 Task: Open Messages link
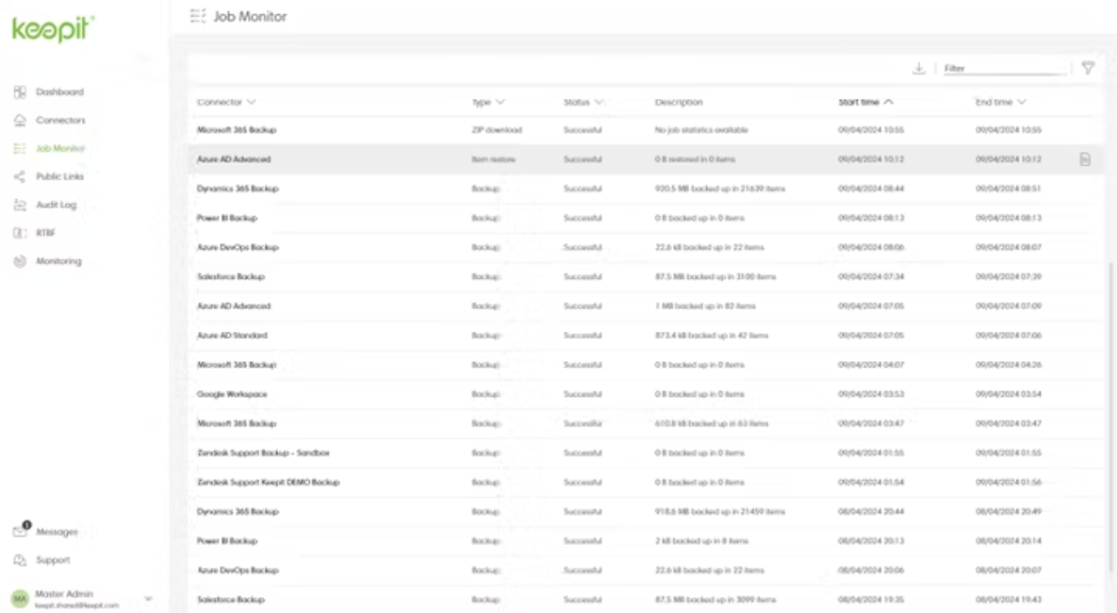[x=57, y=532]
